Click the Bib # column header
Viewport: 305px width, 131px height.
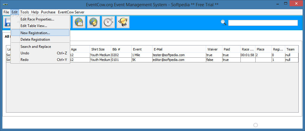[121, 49]
